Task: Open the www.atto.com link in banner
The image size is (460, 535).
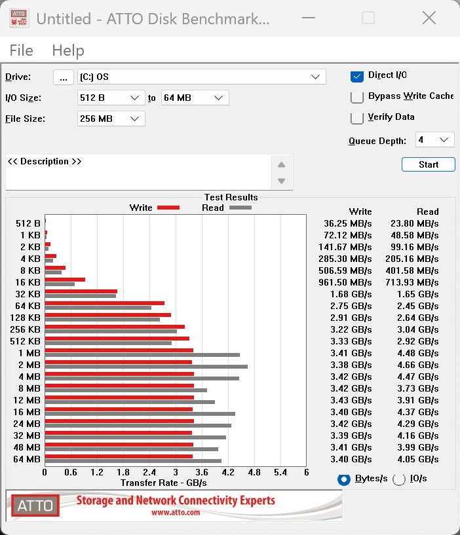Action: [176, 513]
